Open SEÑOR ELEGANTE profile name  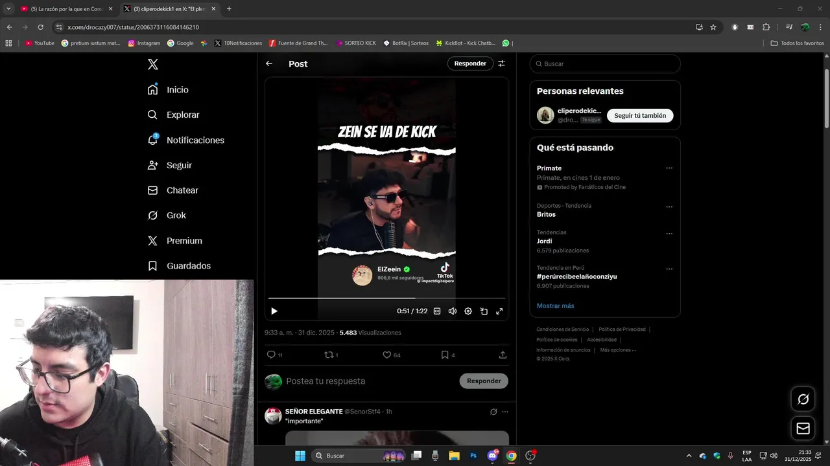coord(314,412)
